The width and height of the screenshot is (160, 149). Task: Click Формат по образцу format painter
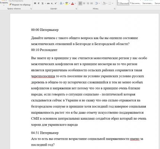(20, 4)
